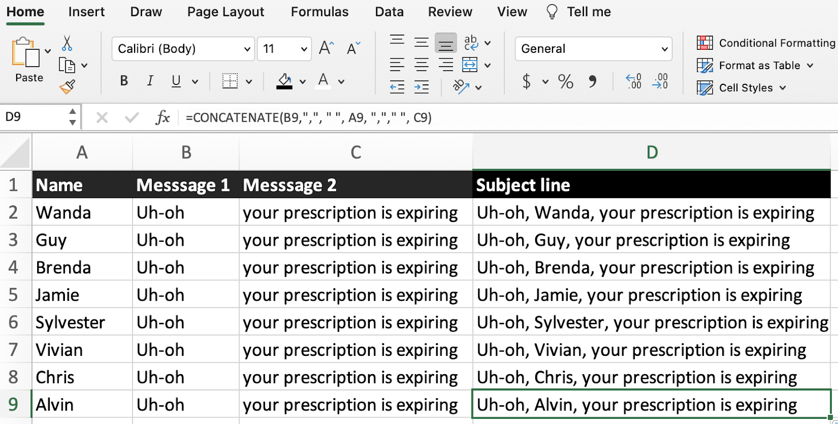Click the Format Painter brush icon
Screen dimensions: 838x424
67,86
